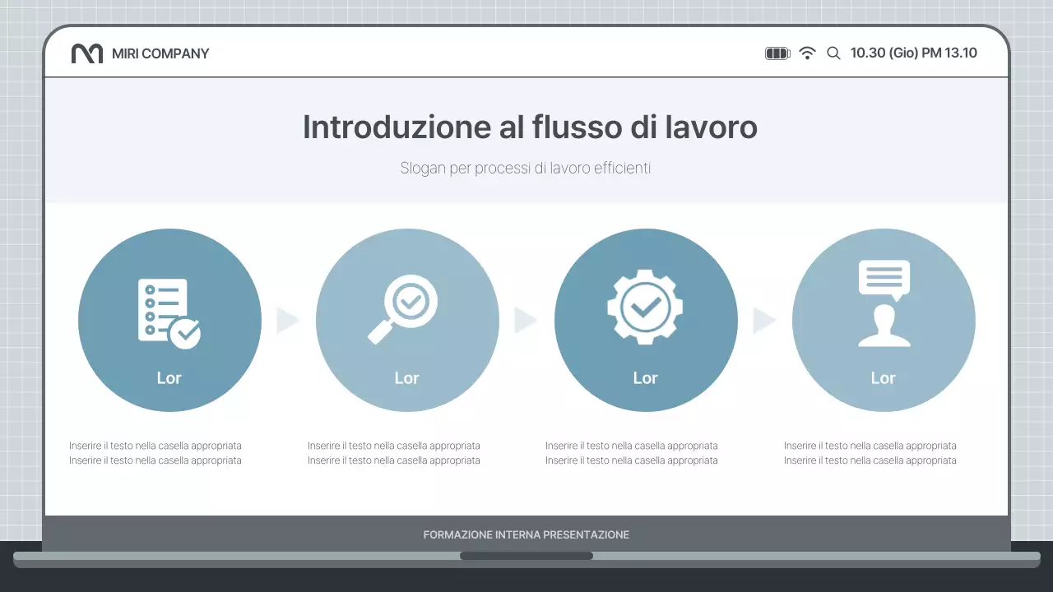
Task: Select the Lor label in the first circle
Action: [169, 378]
